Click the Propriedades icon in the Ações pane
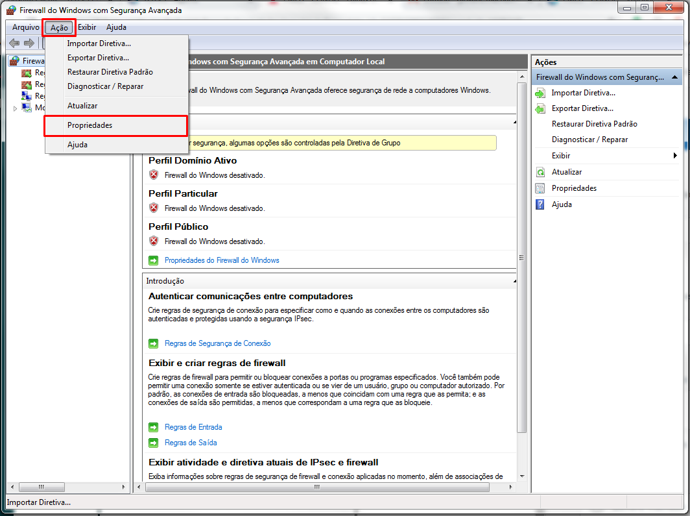The height and width of the screenshot is (516, 690). pyautogui.click(x=540, y=188)
